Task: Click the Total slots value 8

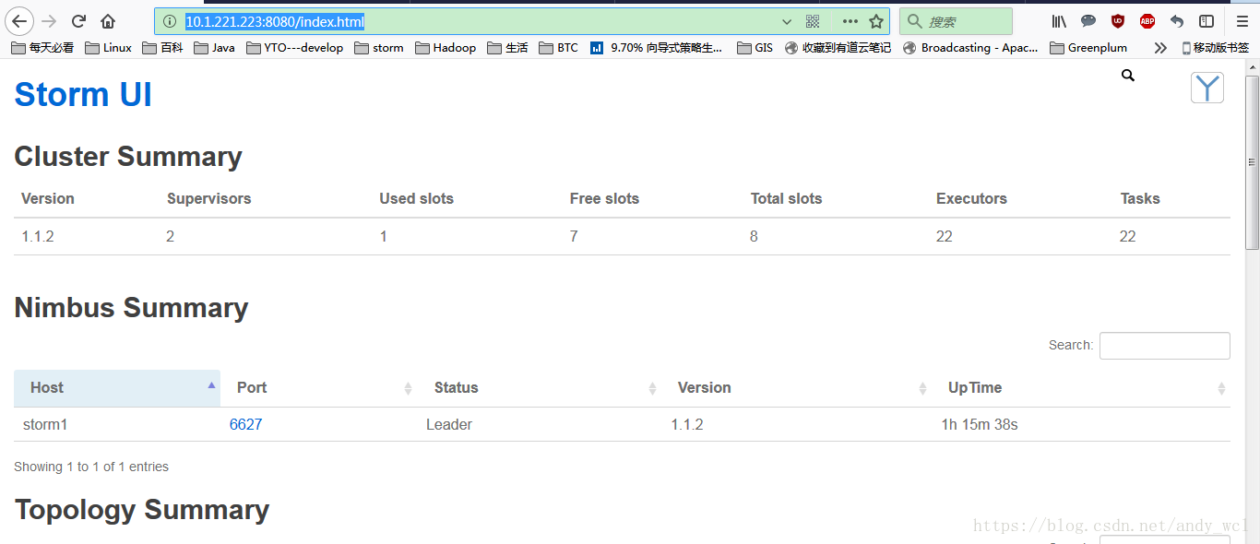Action: click(754, 237)
